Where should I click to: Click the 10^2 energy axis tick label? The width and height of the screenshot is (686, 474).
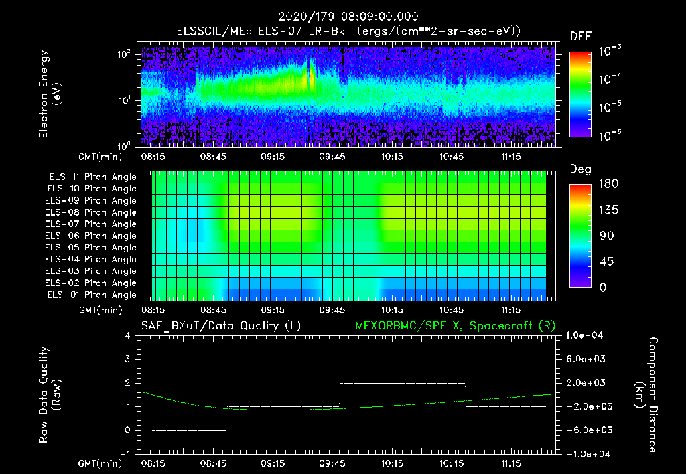(x=124, y=54)
